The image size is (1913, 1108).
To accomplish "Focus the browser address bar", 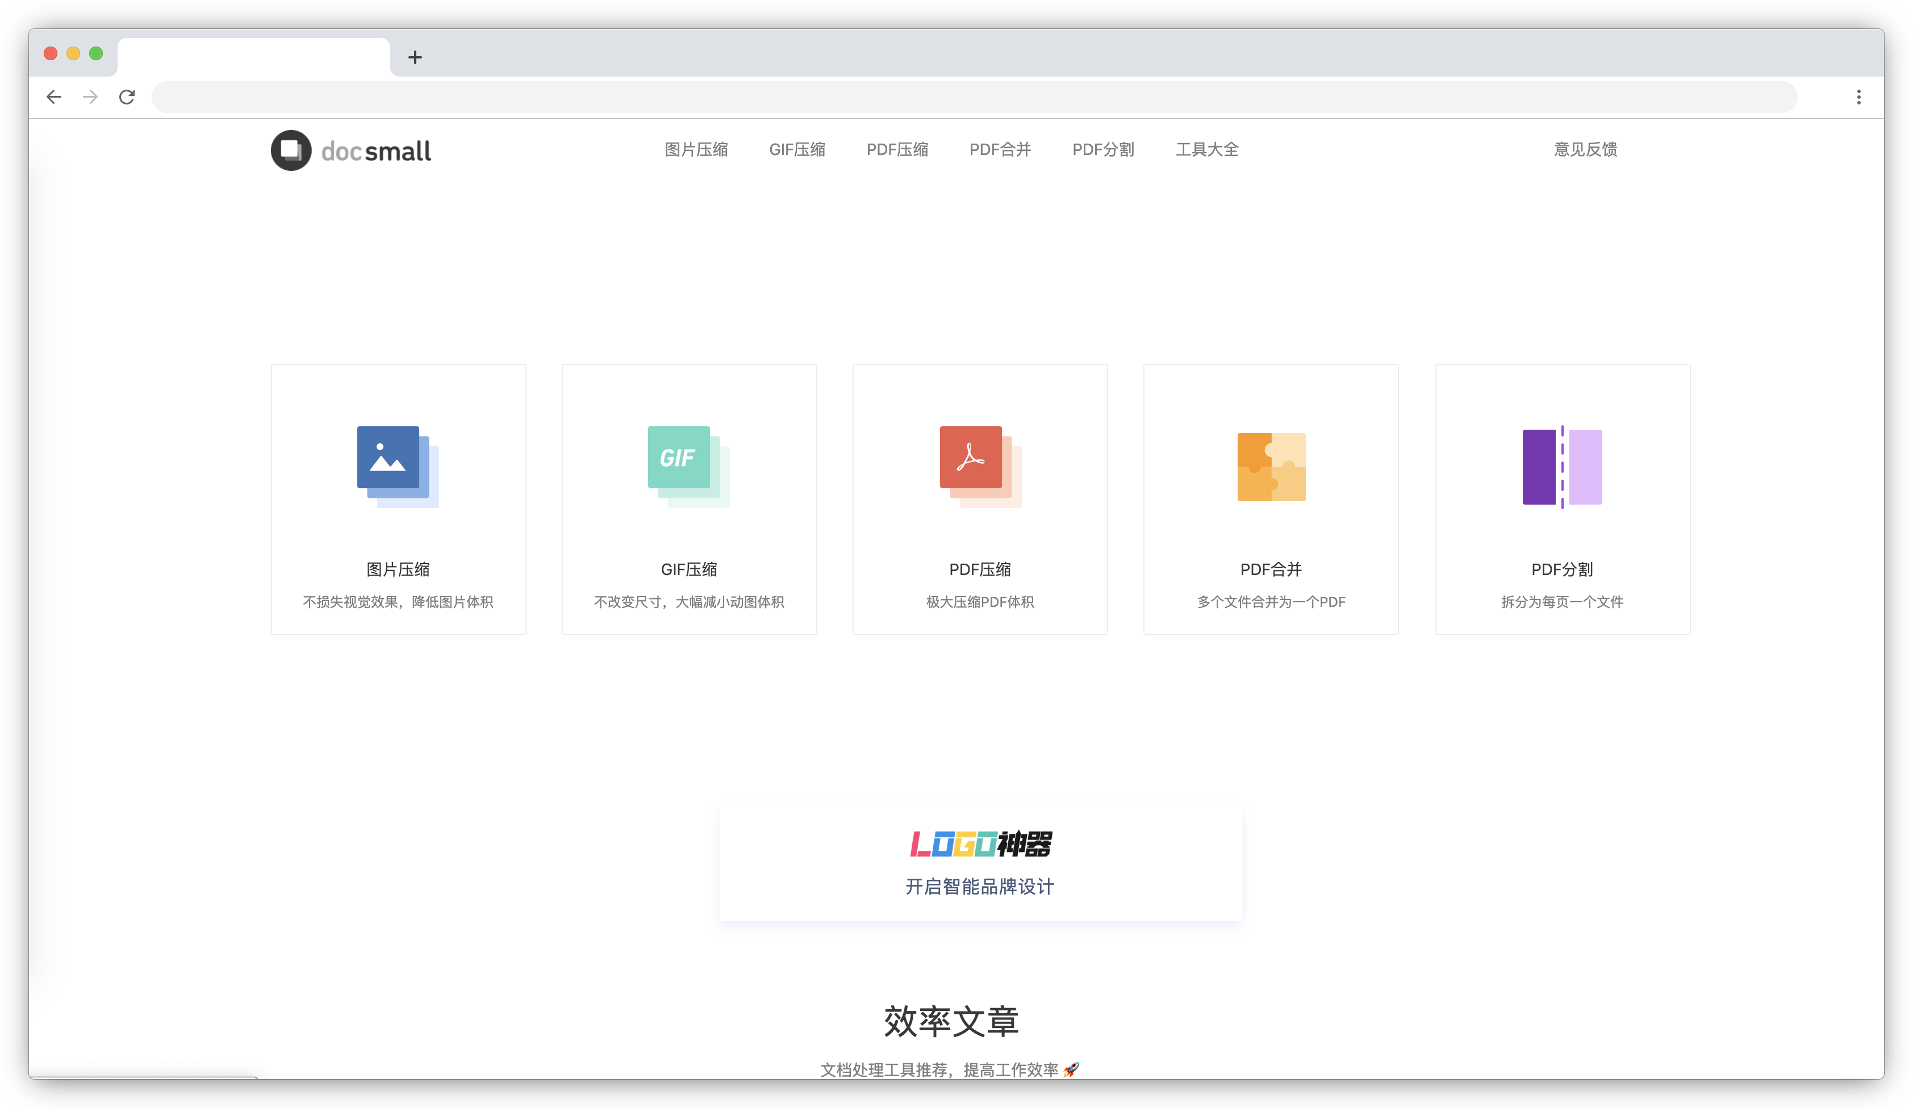I will 973,97.
